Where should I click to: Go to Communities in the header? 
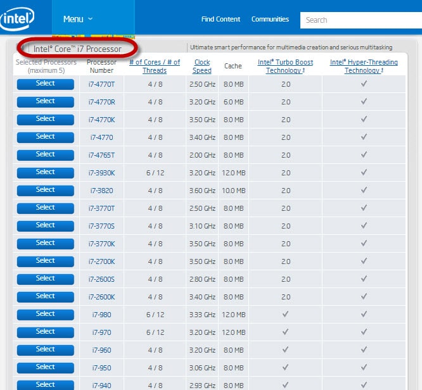270,19
